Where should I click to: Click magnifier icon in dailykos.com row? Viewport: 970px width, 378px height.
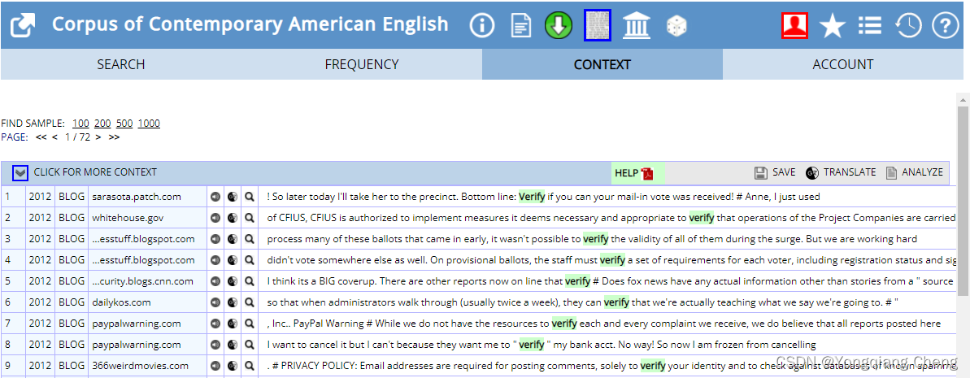click(x=250, y=302)
